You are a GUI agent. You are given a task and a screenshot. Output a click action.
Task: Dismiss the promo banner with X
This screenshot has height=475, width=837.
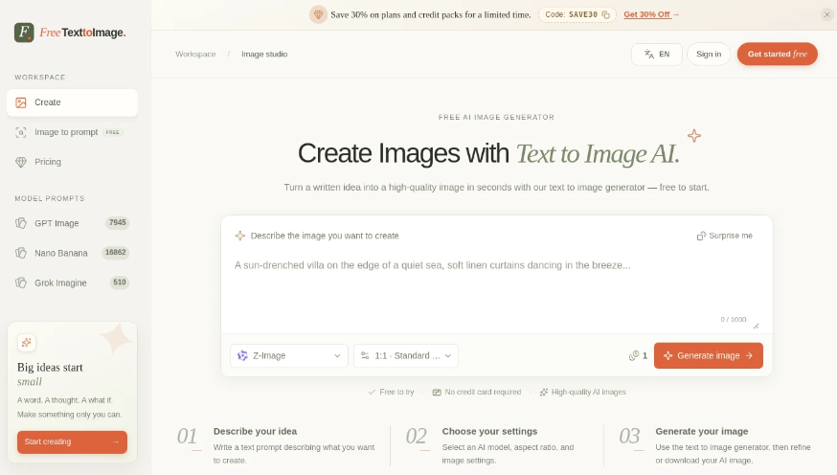point(826,15)
